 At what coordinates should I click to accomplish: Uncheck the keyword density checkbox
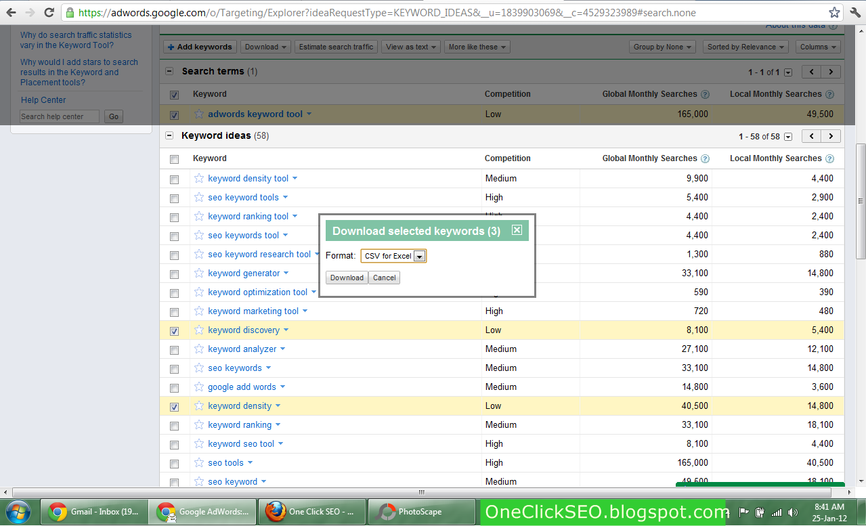pos(174,407)
